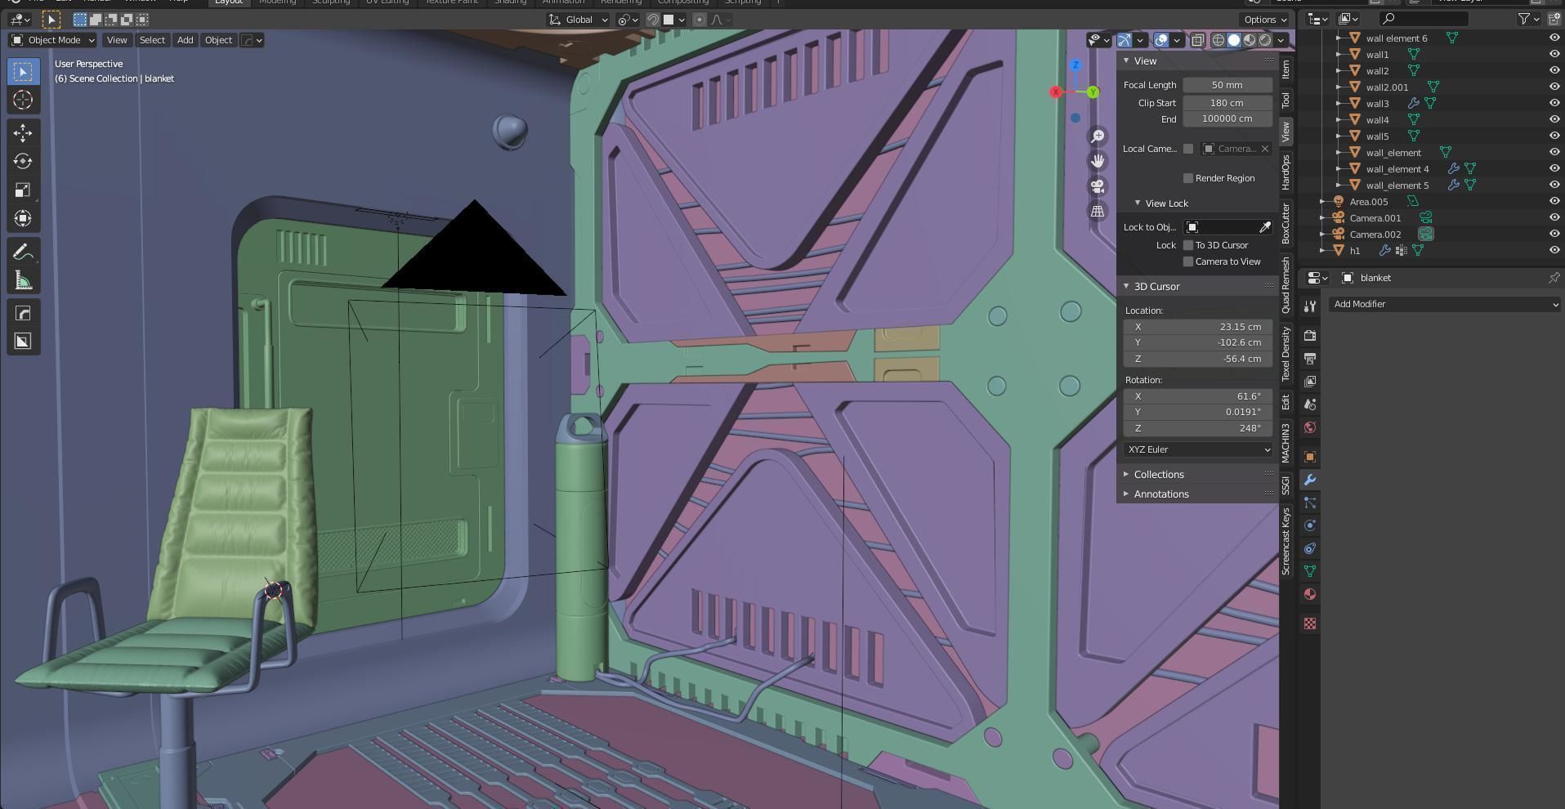Open the Render properties tab
The height and width of the screenshot is (809, 1565).
click(1310, 336)
